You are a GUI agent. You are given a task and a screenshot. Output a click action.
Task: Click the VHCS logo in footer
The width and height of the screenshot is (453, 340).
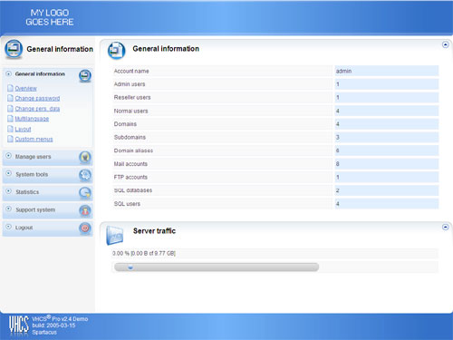tap(18, 325)
